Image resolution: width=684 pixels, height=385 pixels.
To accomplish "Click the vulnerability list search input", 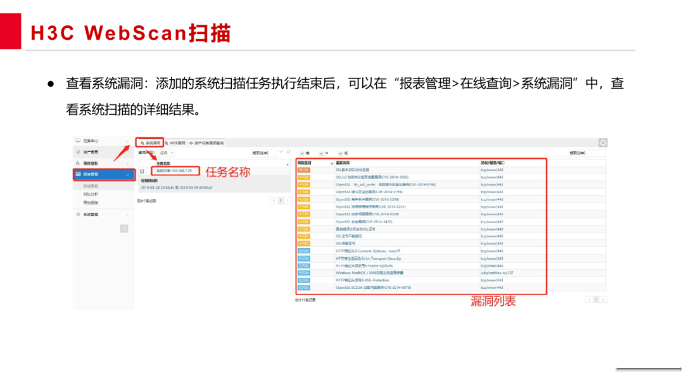I will 586,153.
